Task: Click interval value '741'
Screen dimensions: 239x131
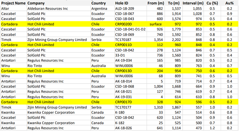Action: (x=199, y=76)
